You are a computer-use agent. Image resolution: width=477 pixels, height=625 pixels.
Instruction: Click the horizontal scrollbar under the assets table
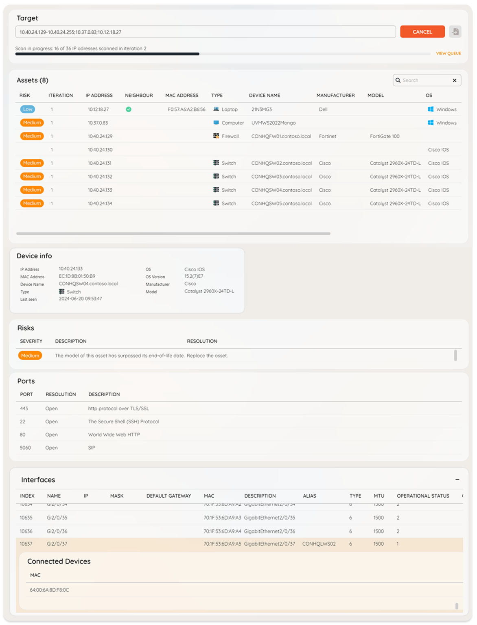click(173, 233)
